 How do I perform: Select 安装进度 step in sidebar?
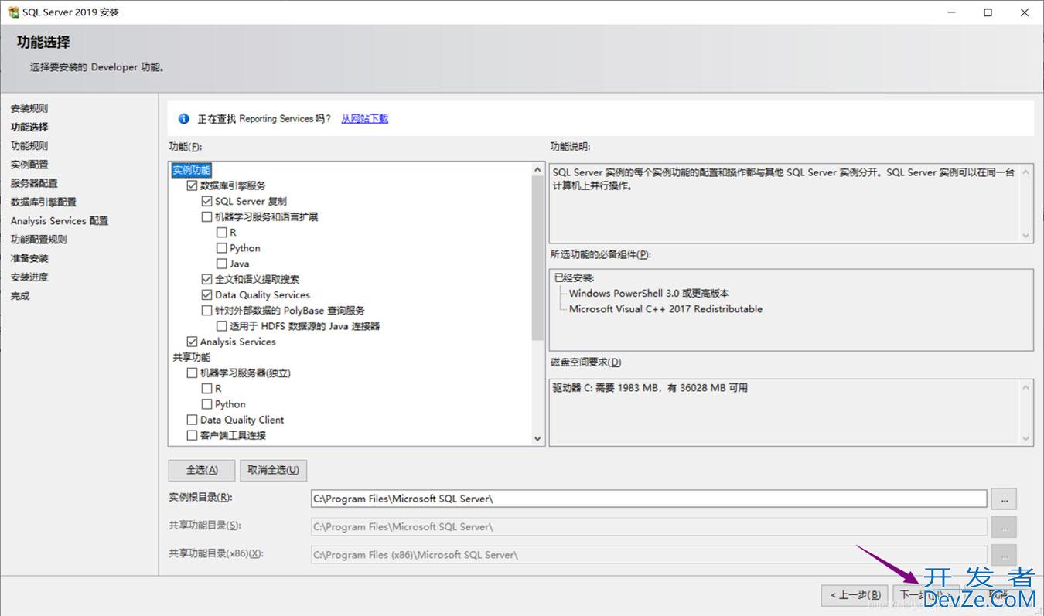coord(29,277)
